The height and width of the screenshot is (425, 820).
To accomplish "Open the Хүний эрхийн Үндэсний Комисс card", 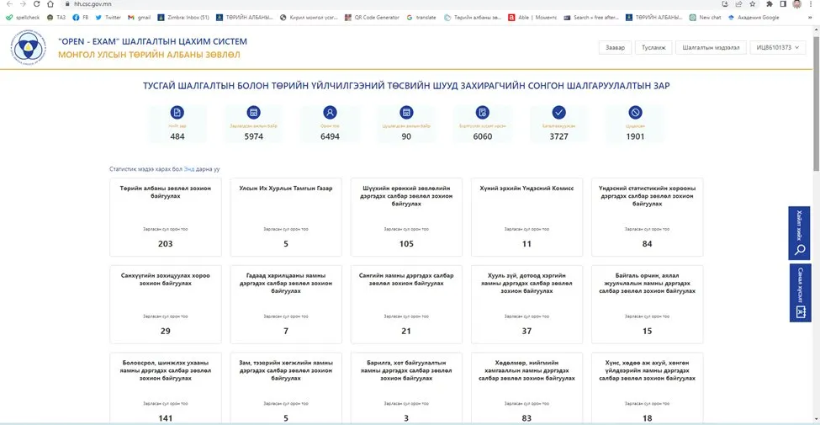I will (526, 217).
